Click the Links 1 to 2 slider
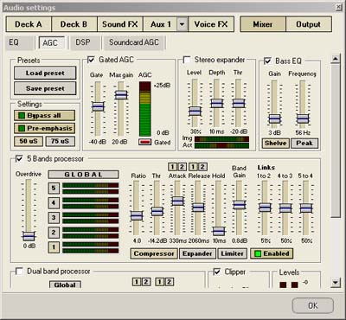This screenshot has height=320, width=346. 265,208
